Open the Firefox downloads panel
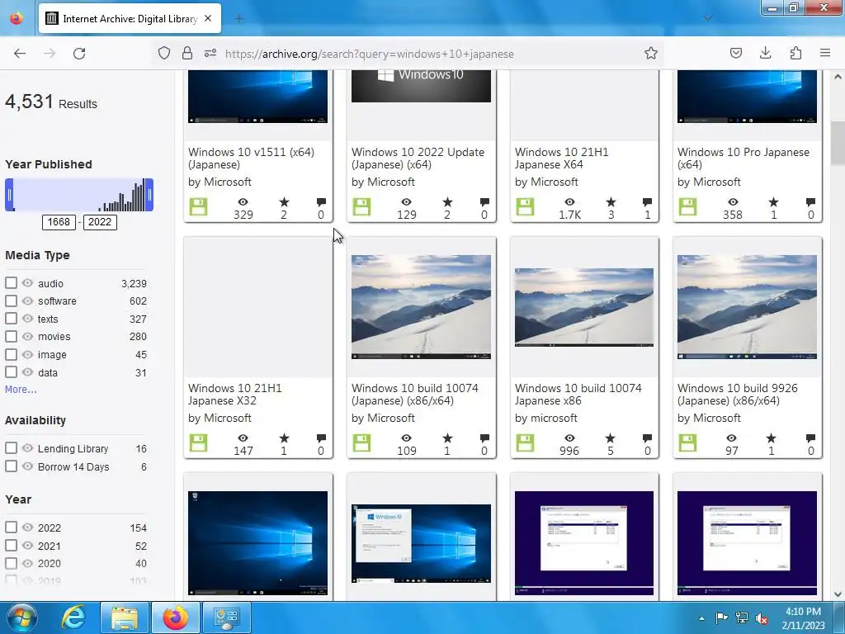Screen dimensions: 845x634 coord(765,53)
